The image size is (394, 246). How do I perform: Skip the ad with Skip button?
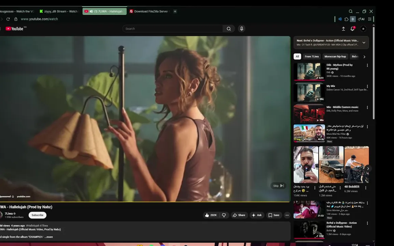(x=278, y=186)
